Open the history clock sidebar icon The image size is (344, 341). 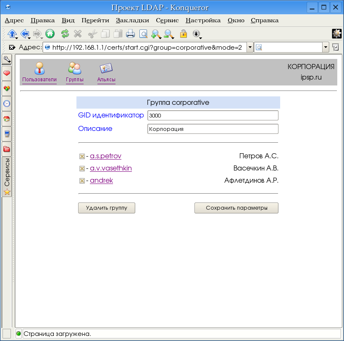(7, 103)
